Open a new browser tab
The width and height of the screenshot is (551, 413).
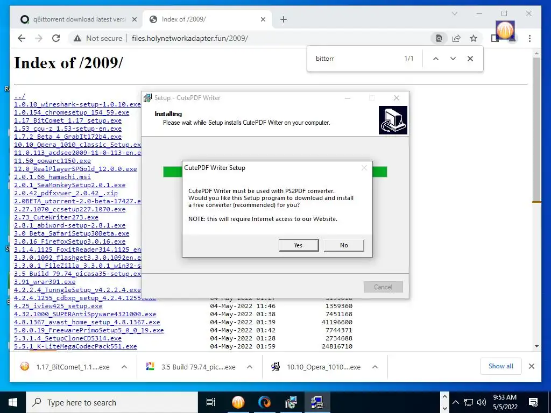(283, 19)
